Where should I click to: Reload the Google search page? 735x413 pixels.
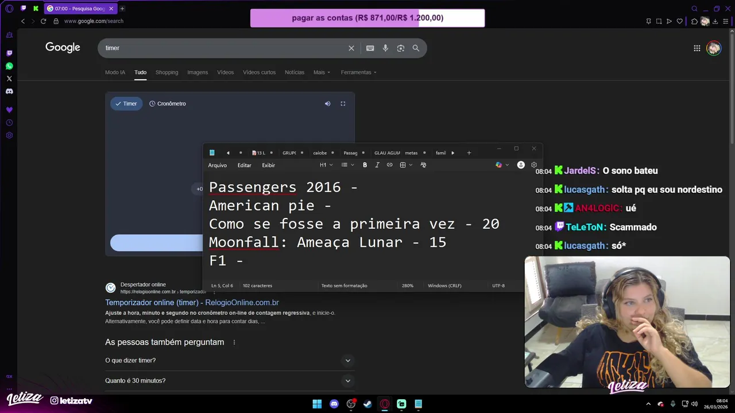(x=43, y=21)
